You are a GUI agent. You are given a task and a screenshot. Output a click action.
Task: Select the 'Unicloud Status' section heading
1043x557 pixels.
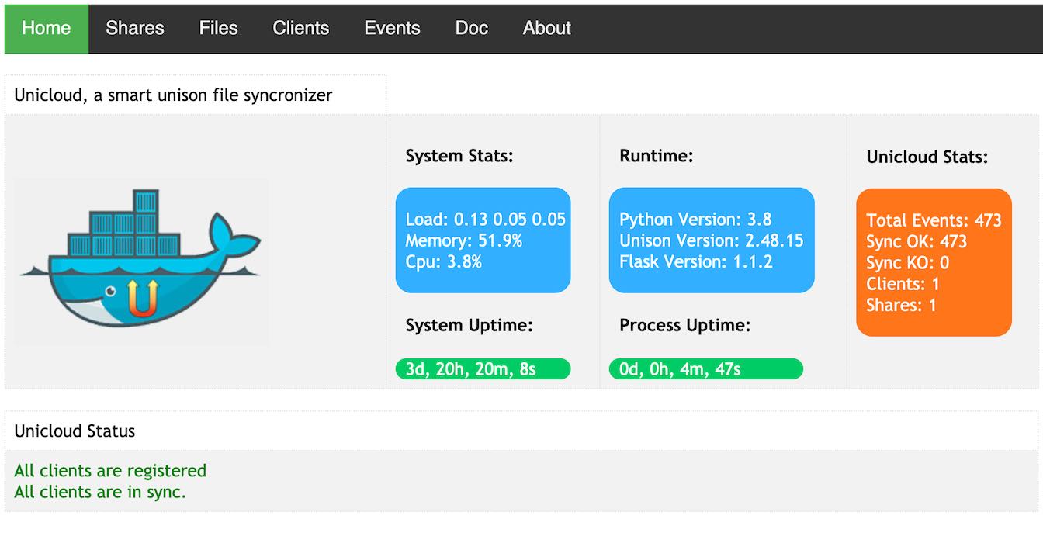(x=74, y=431)
